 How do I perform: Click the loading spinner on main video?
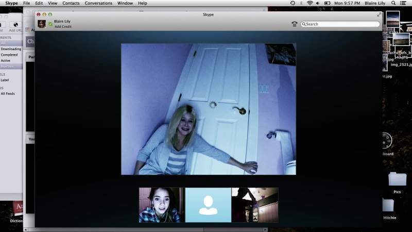pyautogui.click(x=213, y=105)
